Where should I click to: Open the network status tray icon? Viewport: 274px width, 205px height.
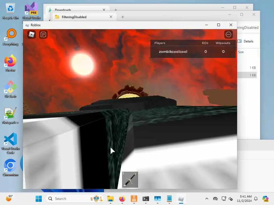224,199
